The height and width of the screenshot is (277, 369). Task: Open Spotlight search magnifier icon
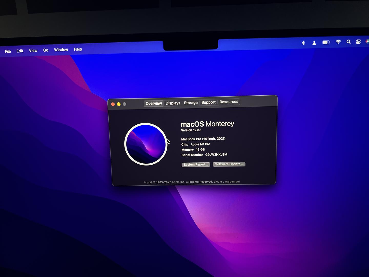click(x=348, y=42)
